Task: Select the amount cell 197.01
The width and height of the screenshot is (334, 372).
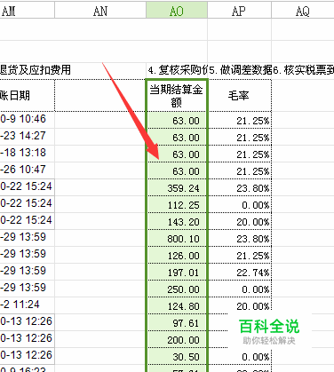Action: (x=177, y=273)
